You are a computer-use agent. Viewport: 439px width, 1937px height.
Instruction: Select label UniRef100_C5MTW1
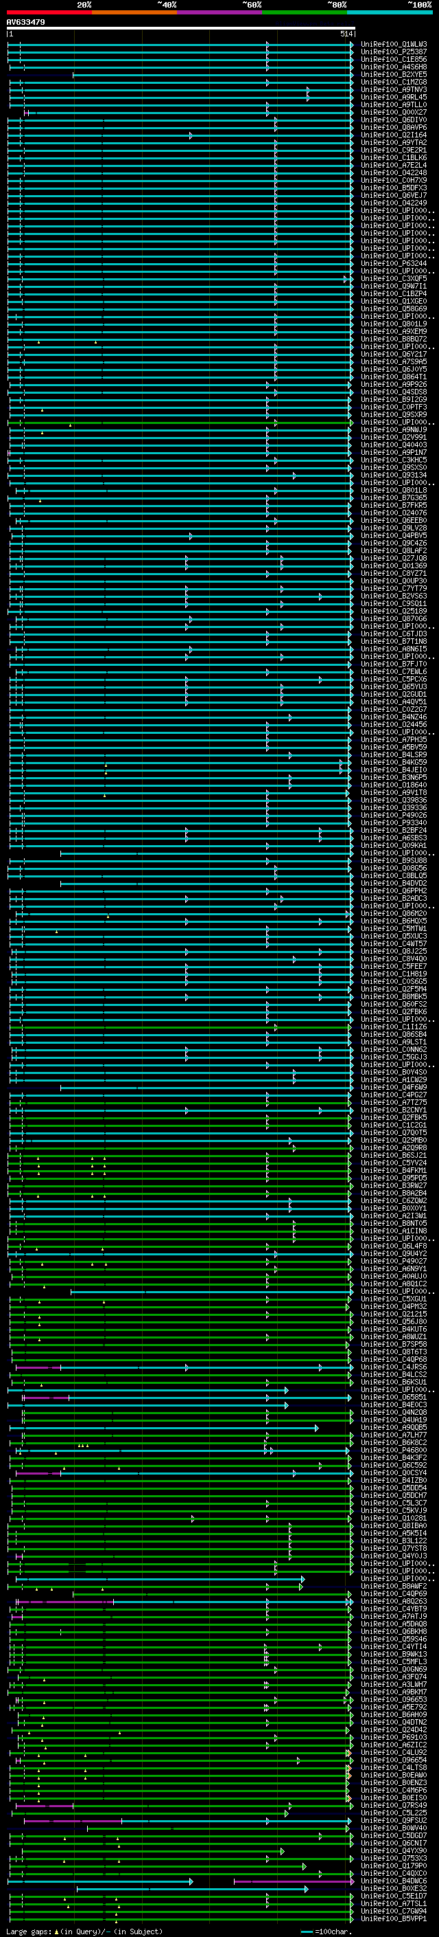click(x=394, y=928)
